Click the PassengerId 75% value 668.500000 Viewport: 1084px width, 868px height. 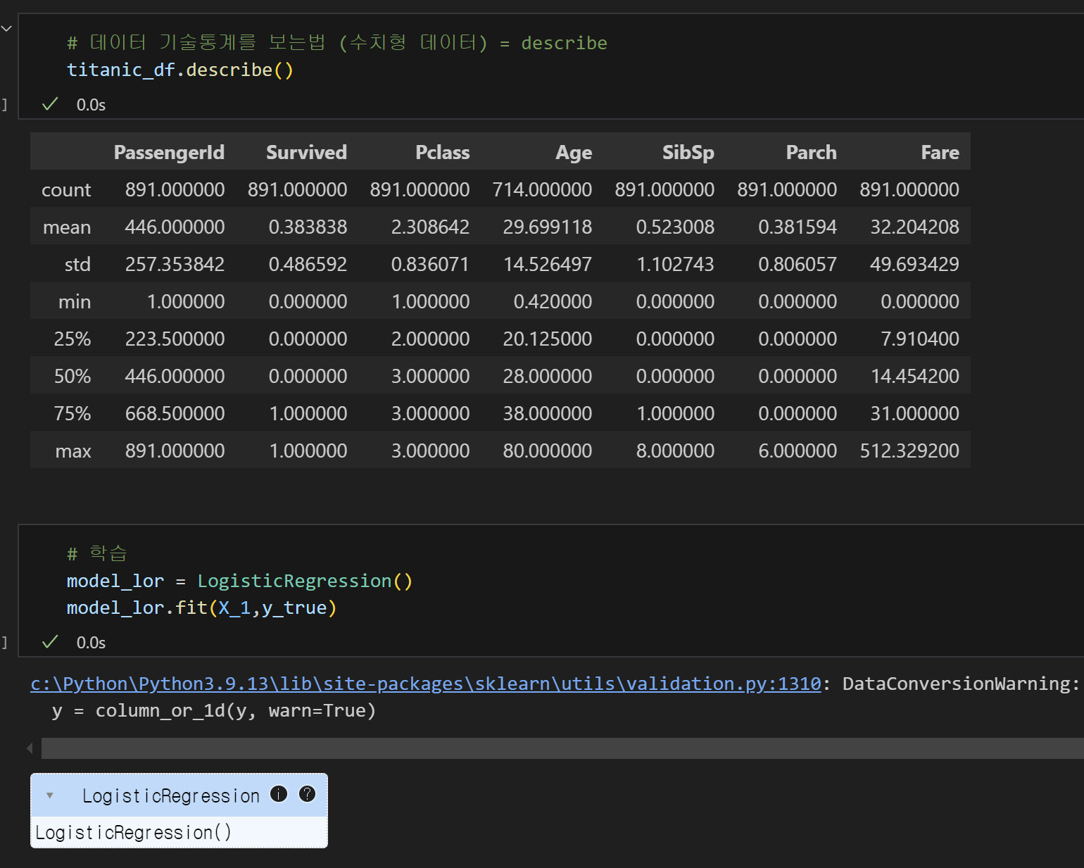tap(175, 413)
